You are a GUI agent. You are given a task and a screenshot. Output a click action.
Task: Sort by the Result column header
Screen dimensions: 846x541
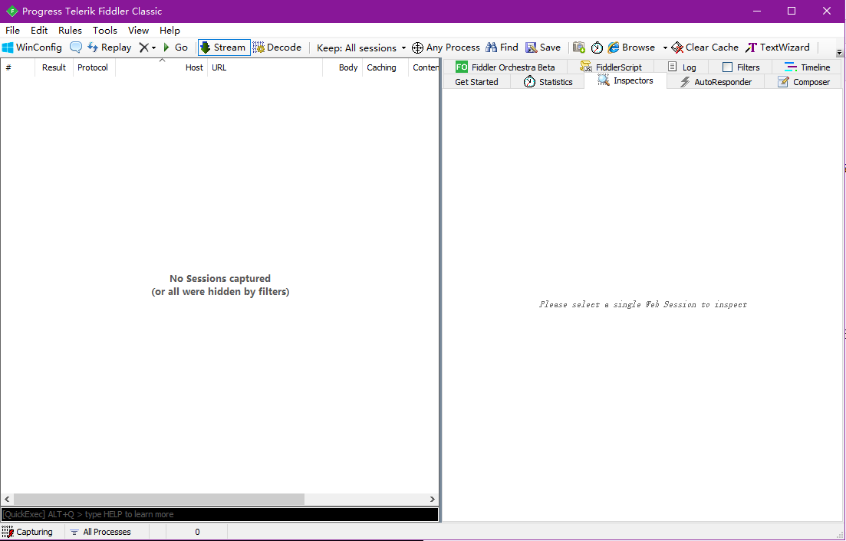click(x=54, y=67)
